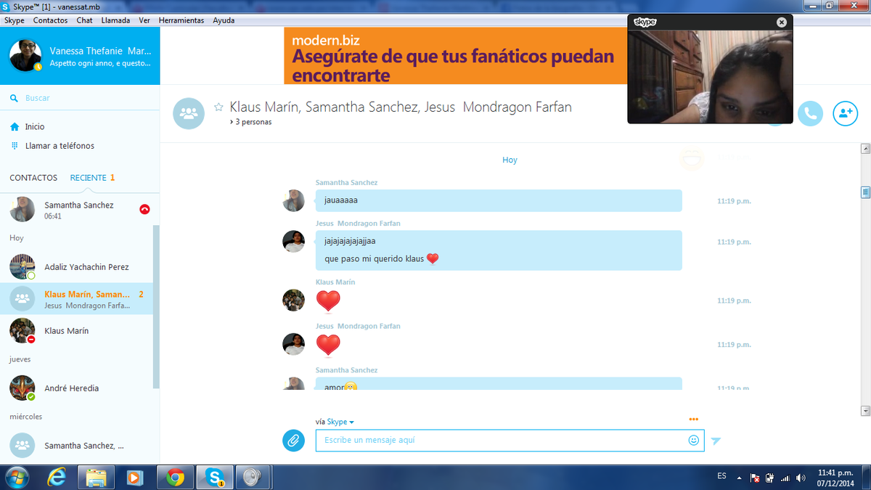Viewport: 871px width, 490px height.
Task: Open File Explorer from taskbar
Action: [x=97, y=478]
